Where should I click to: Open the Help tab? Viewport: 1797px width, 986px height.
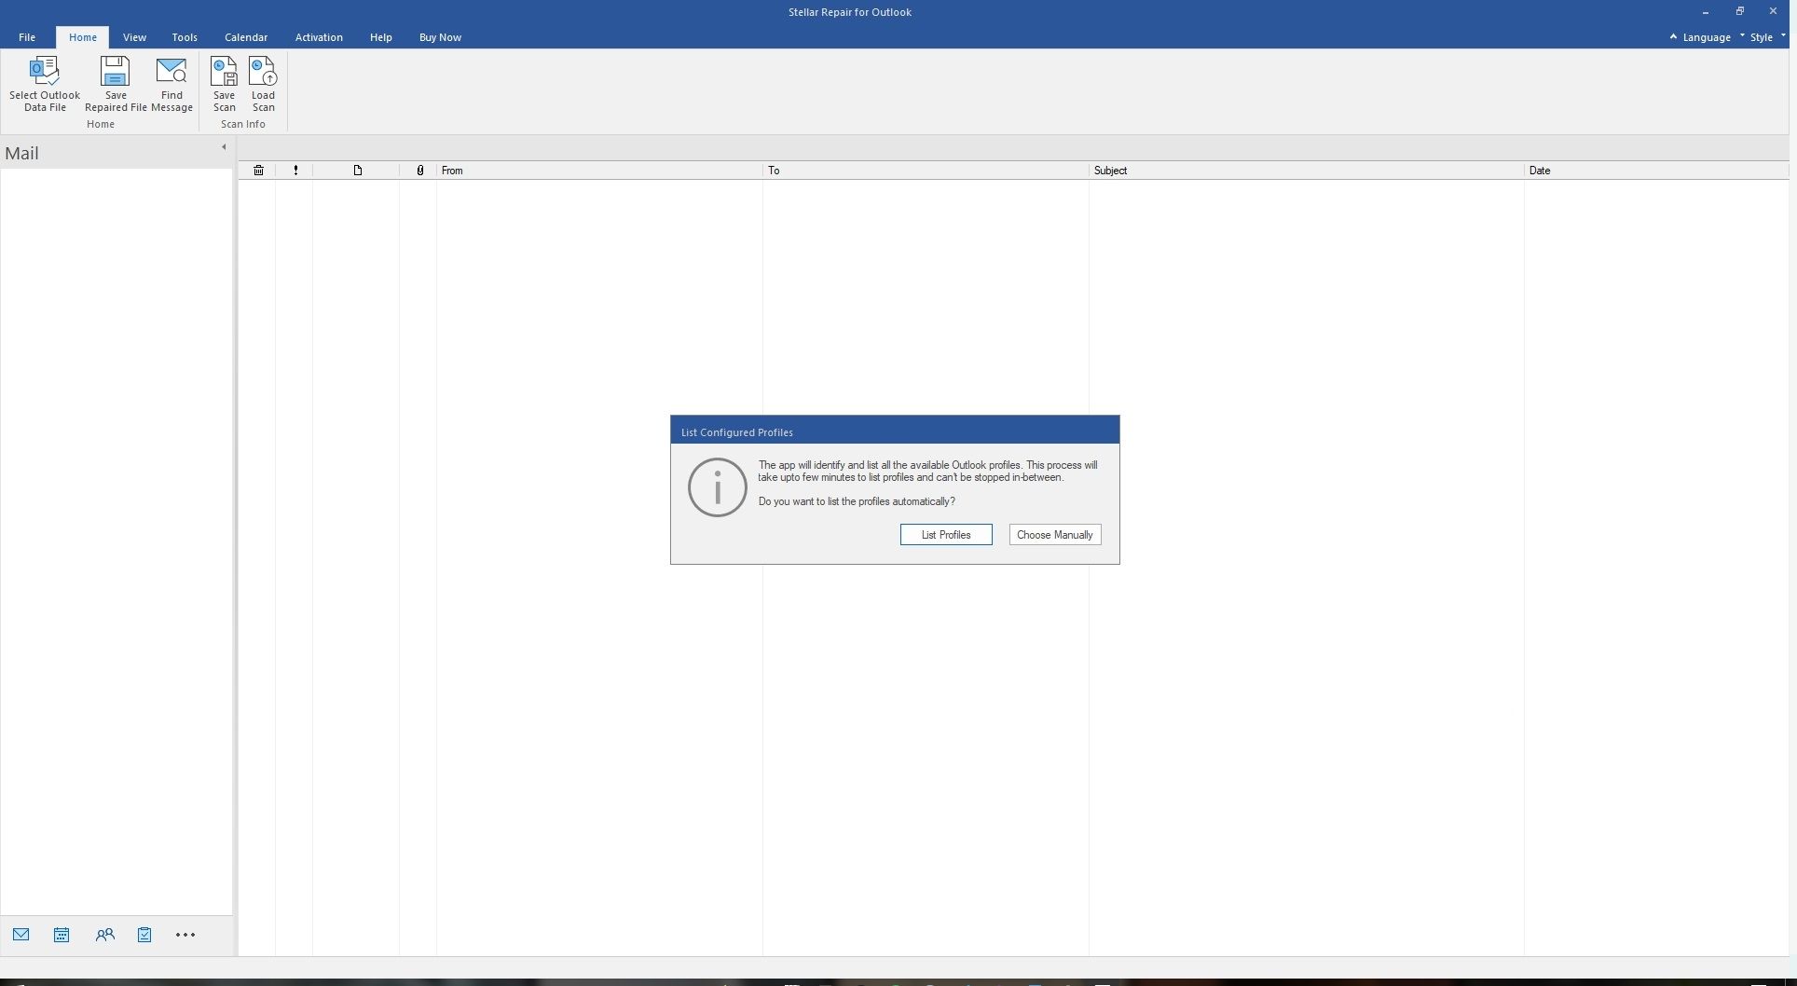tap(380, 37)
